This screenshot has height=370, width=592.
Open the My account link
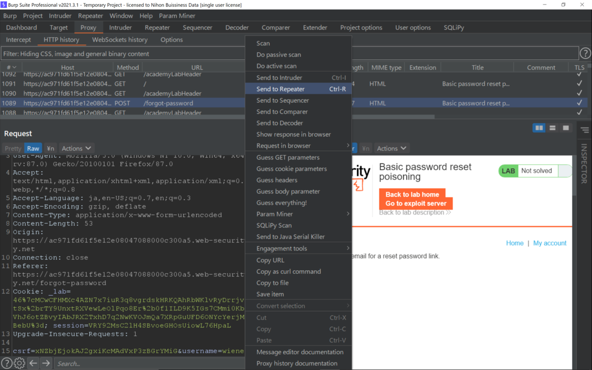pos(550,243)
